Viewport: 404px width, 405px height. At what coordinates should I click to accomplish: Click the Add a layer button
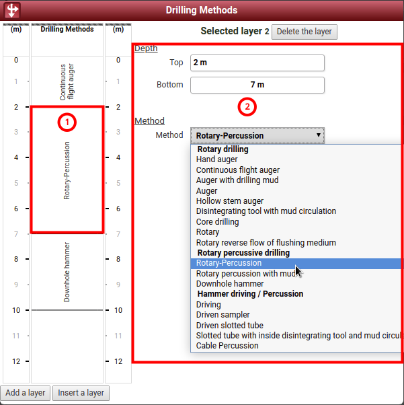click(x=26, y=393)
